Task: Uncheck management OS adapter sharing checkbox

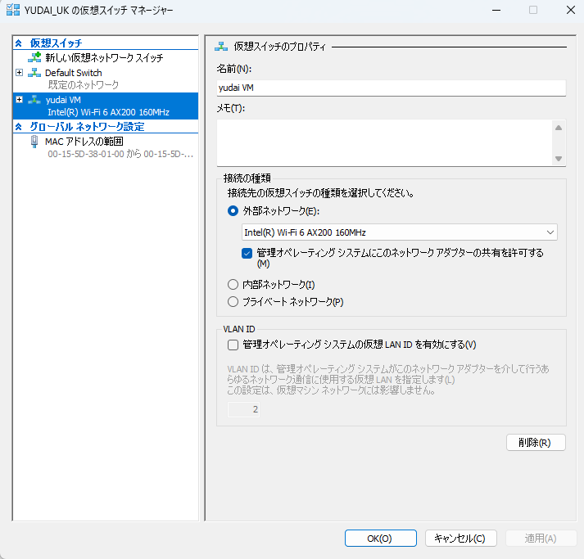Action: [x=247, y=254]
